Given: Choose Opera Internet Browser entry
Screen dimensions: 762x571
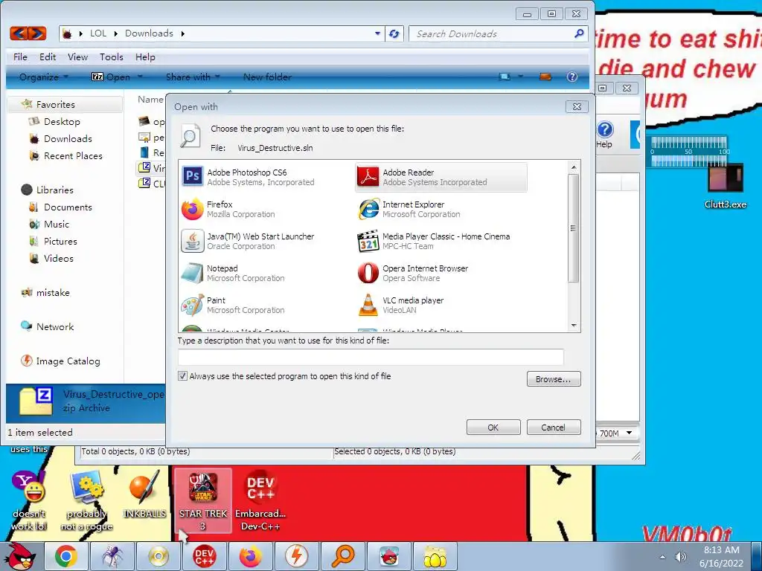Looking at the screenshot, I should point(441,273).
